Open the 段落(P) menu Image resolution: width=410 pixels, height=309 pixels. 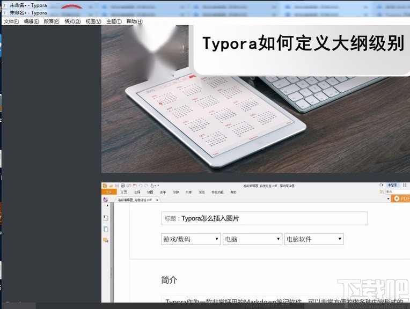tap(52, 21)
